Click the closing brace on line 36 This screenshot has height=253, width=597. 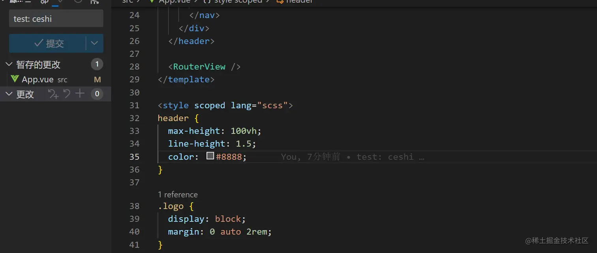(160, 170)
